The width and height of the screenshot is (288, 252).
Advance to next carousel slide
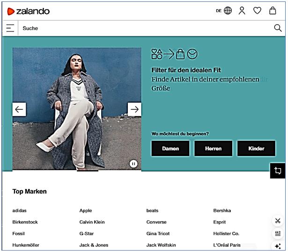pos(134,109)
